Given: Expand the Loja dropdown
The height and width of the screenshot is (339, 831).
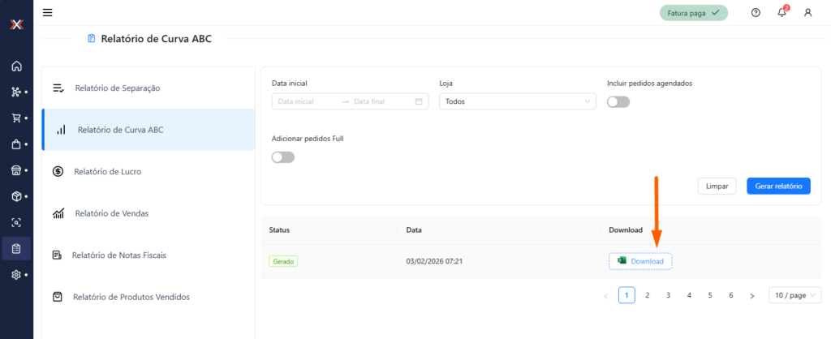Looking at the screenshot, I should [517, 101].
